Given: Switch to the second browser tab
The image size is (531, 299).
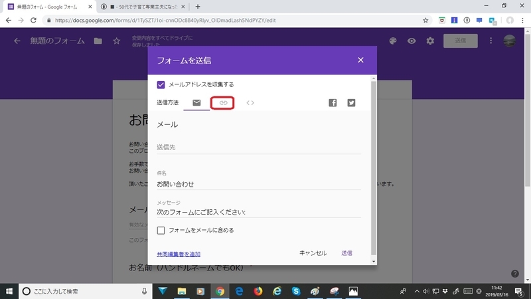Looking at the screenshot, I should (x=143, y=7).
